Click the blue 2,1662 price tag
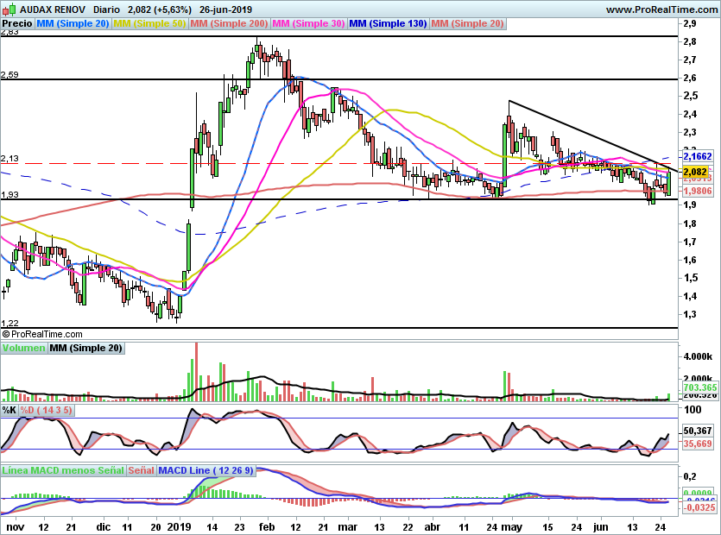The height and width of the screenshot is (535, 721). point(698,157)
